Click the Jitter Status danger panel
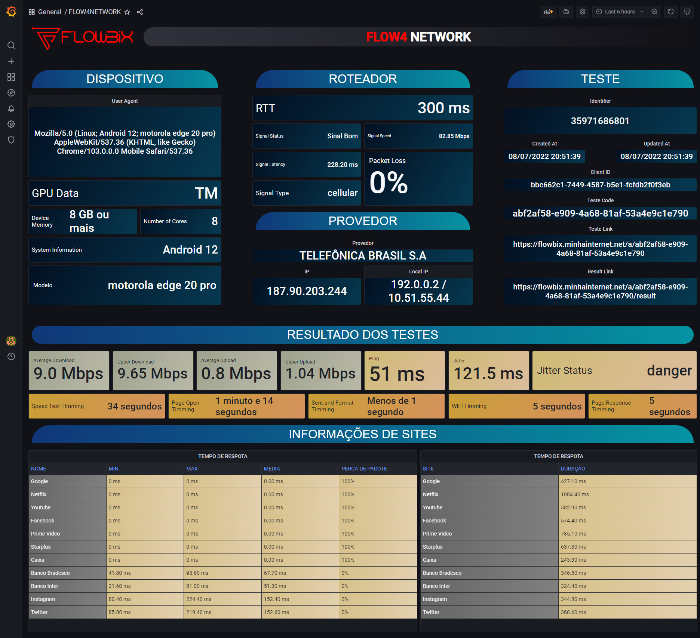Viewport: 700px width, 638px height. click(614, 371)
